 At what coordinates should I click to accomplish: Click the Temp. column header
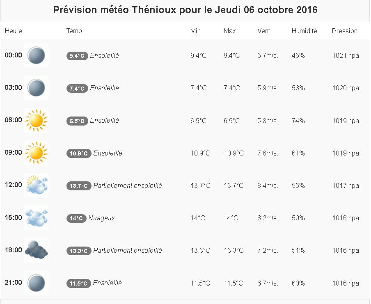[75, 31]
